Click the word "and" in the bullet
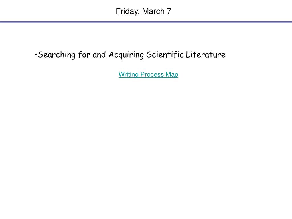292x219 pixels. [99, 54]
